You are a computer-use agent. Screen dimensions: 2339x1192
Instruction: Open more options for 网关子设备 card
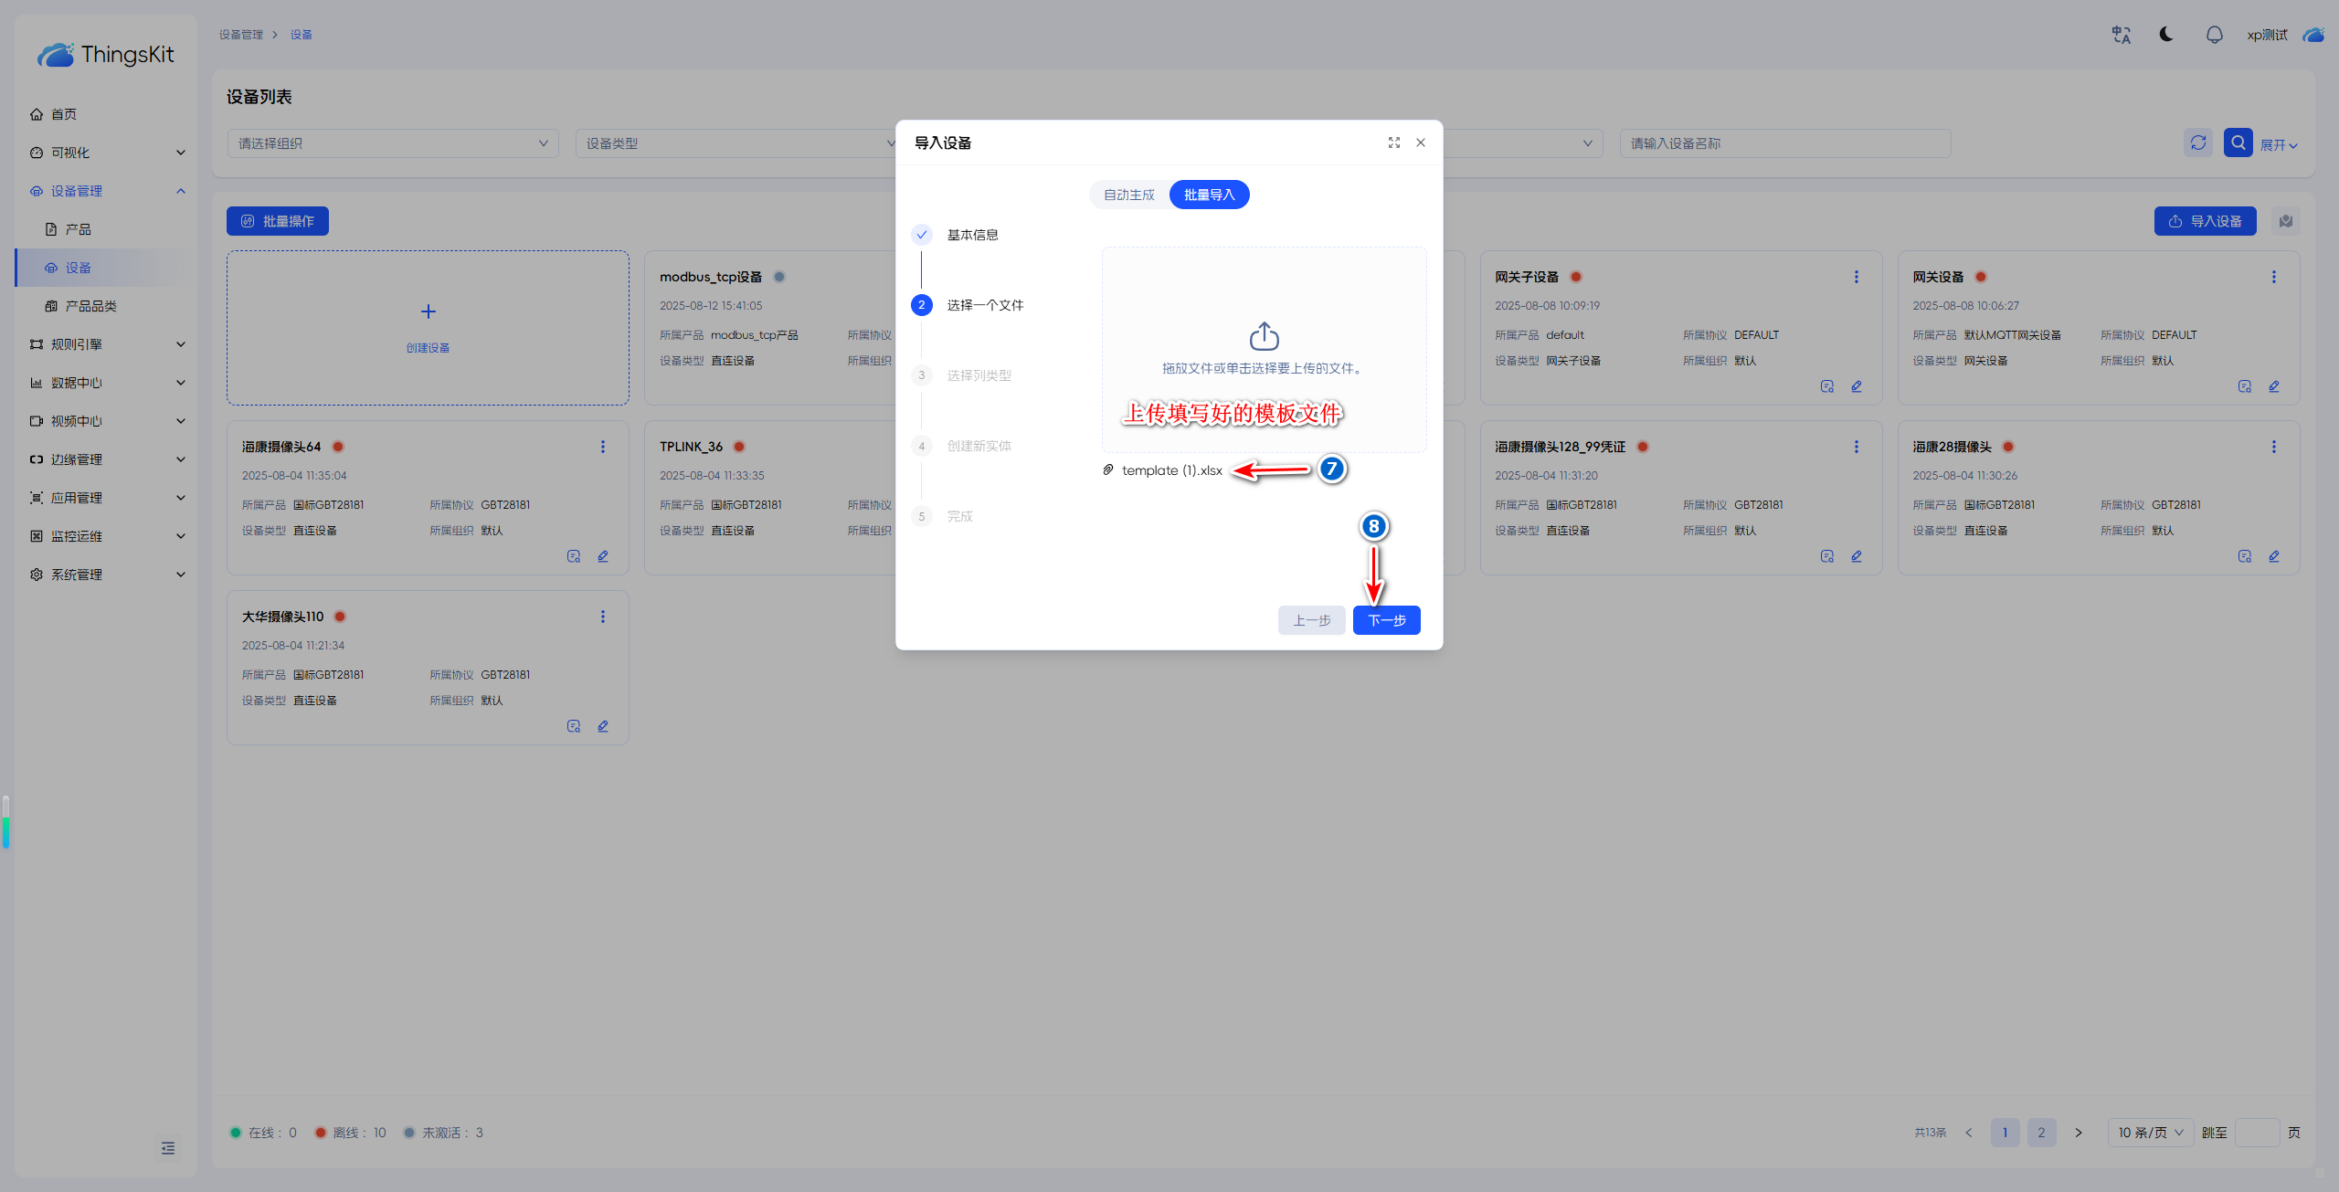[x=1856, y=277]
